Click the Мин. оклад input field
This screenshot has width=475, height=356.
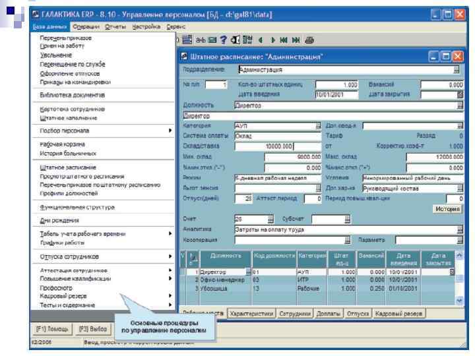pyautogui.click(x=292, y=157)
